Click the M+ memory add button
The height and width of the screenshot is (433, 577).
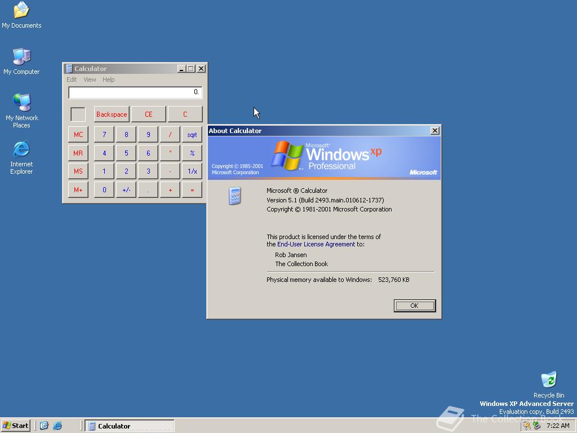78,189
